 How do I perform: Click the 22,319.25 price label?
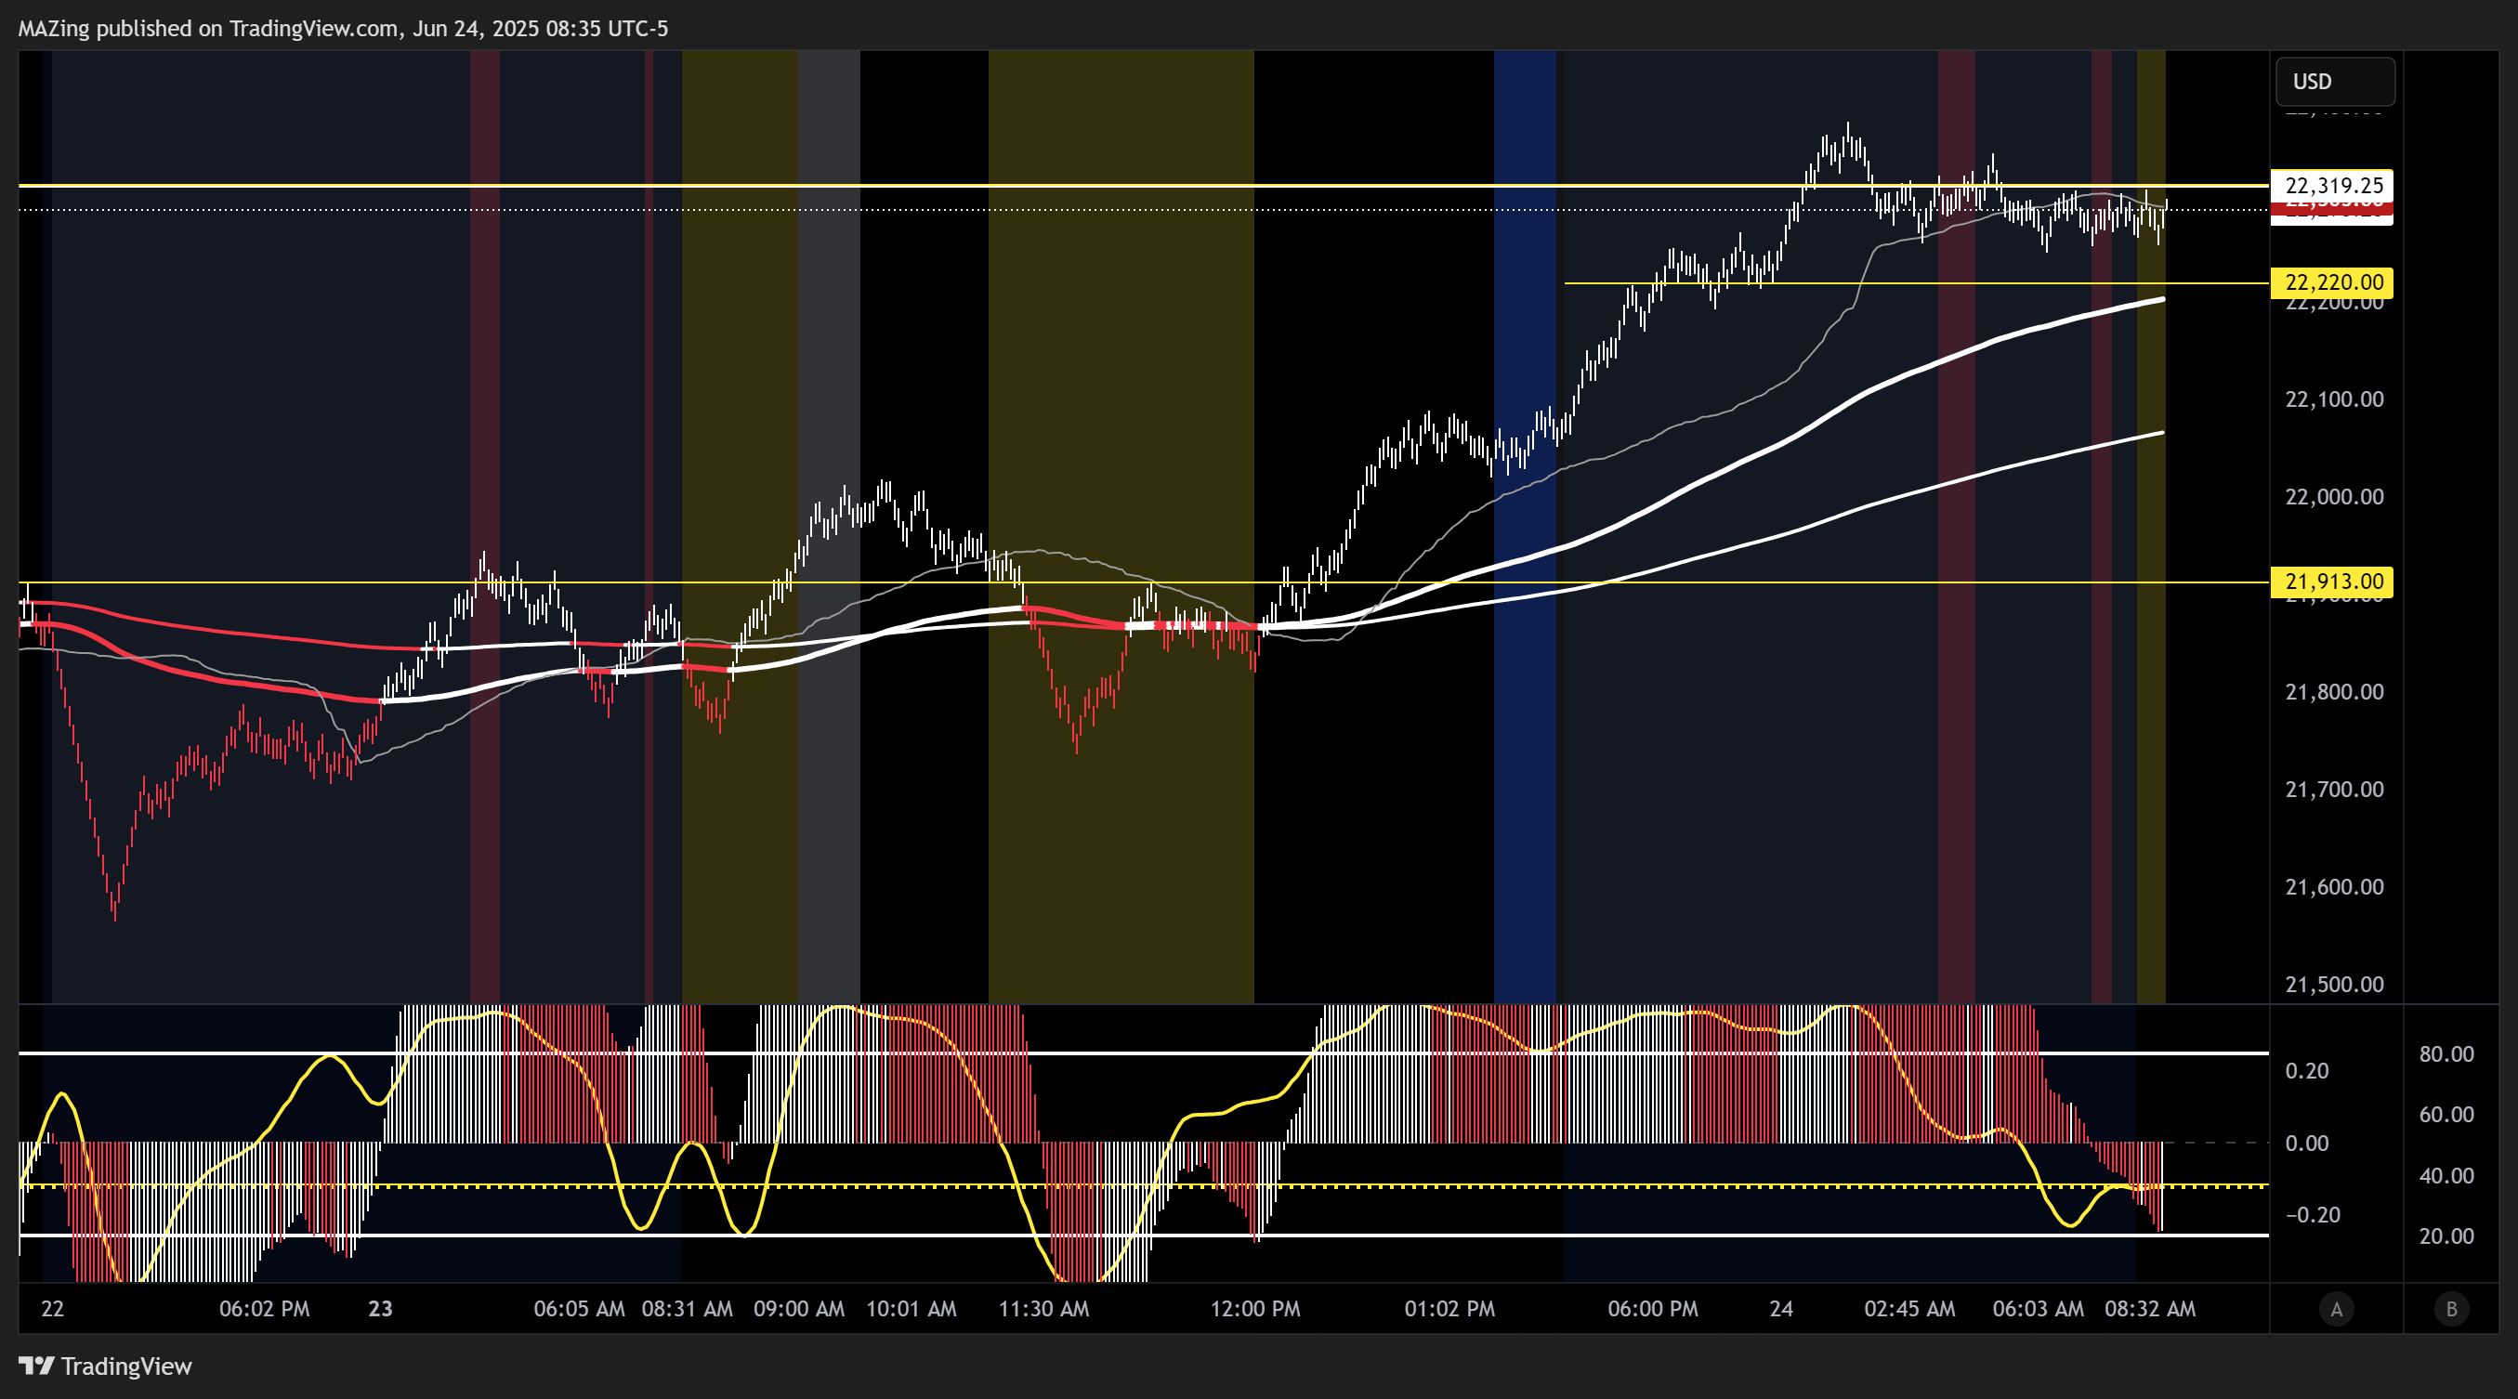pyautogui.click(x=2332, y=186)
